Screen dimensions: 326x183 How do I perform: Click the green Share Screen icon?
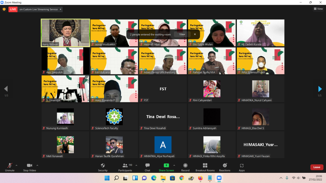pos(166,166)
